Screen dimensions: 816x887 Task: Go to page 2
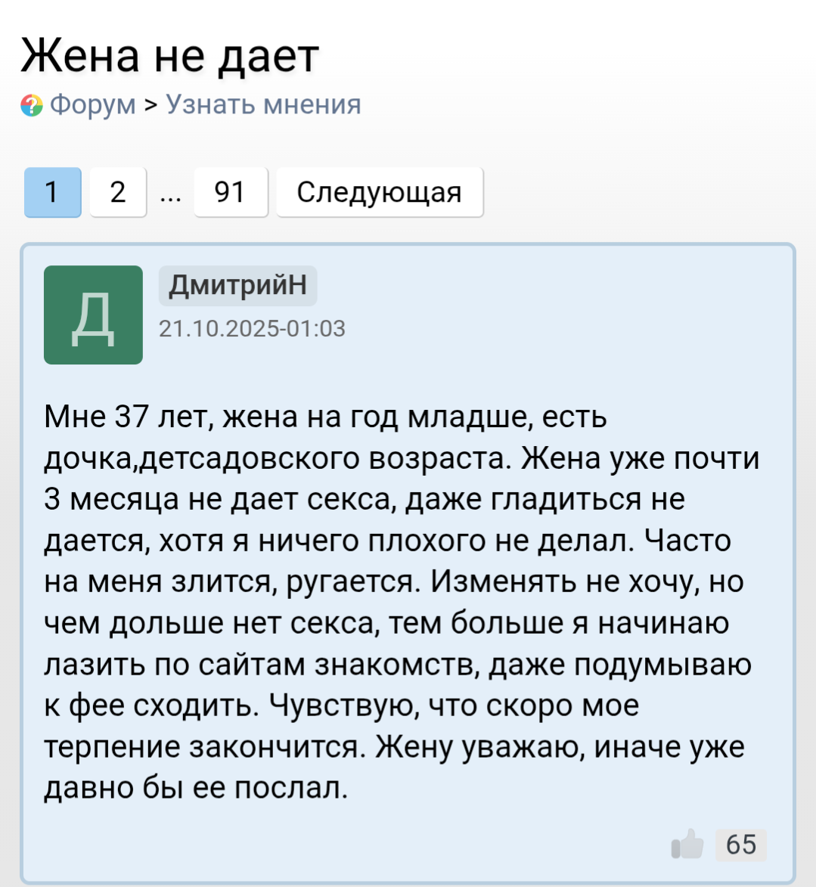118,192
